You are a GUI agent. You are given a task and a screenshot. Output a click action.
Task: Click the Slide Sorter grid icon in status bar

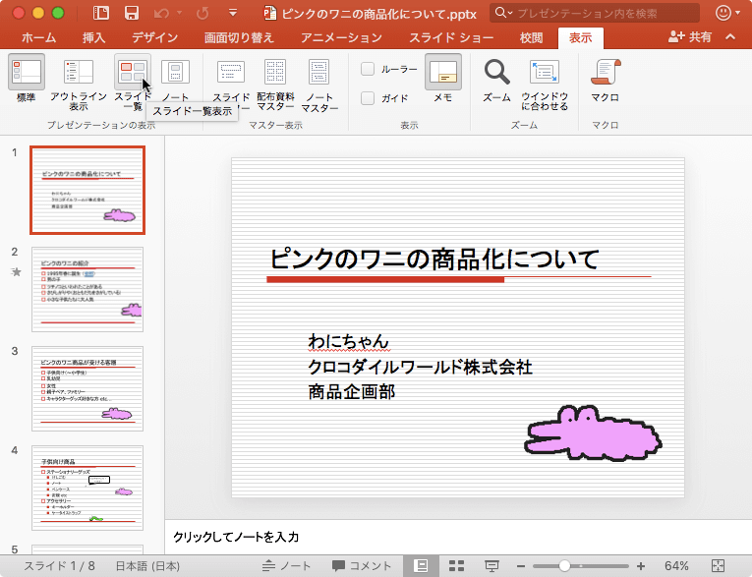coord(456,566)
